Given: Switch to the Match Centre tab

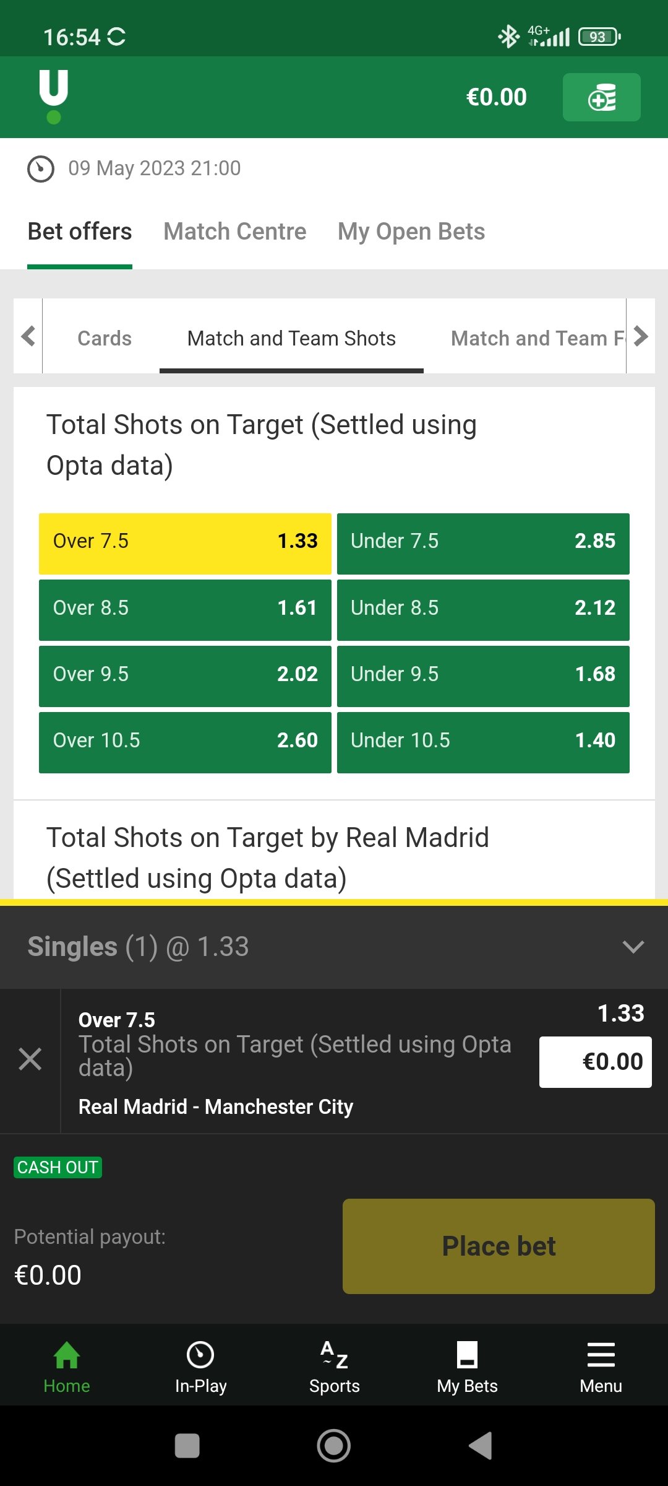Looking at the screenshot, I should coord(235,232).
